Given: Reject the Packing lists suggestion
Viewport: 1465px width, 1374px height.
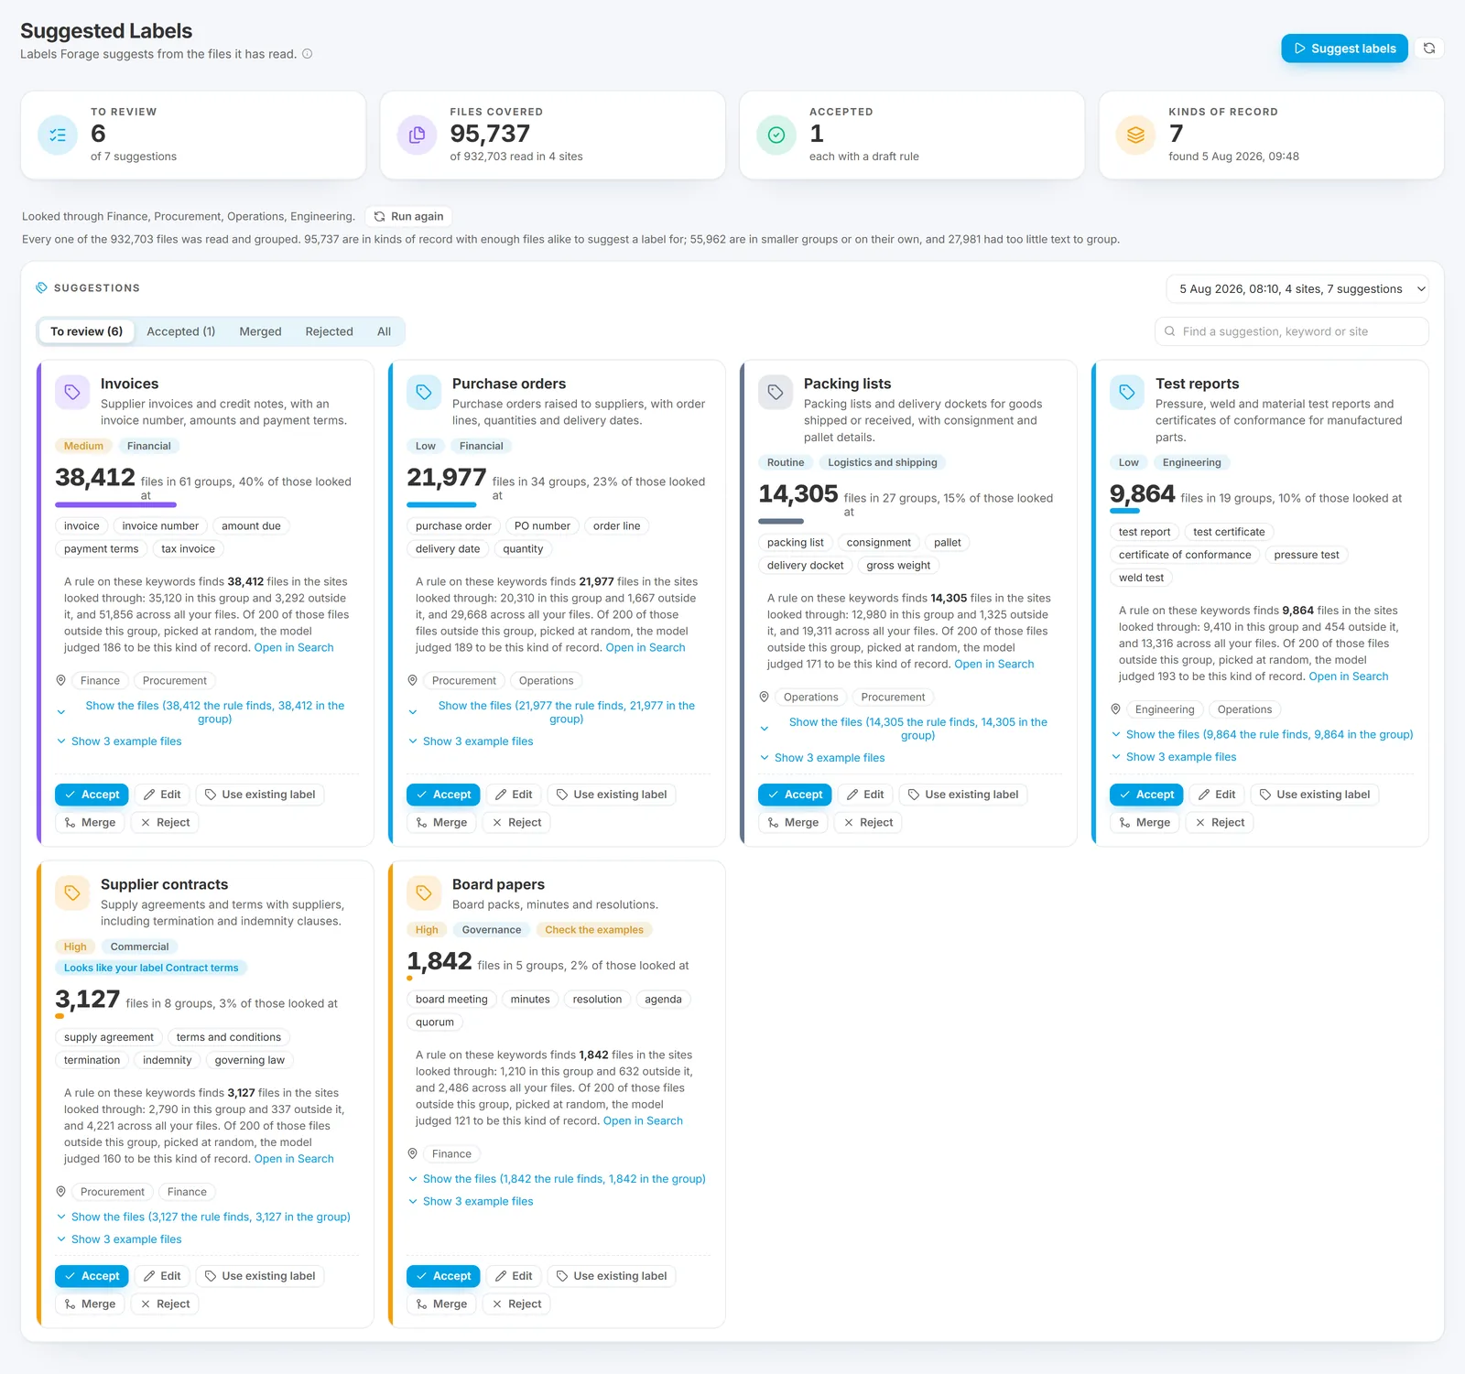Looking at the screenshot, I should (x=867, y=823).
